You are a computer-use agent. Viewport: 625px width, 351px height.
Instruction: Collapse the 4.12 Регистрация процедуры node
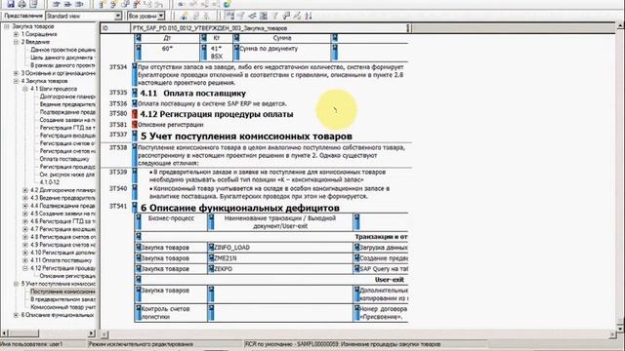tap(25, 268)
